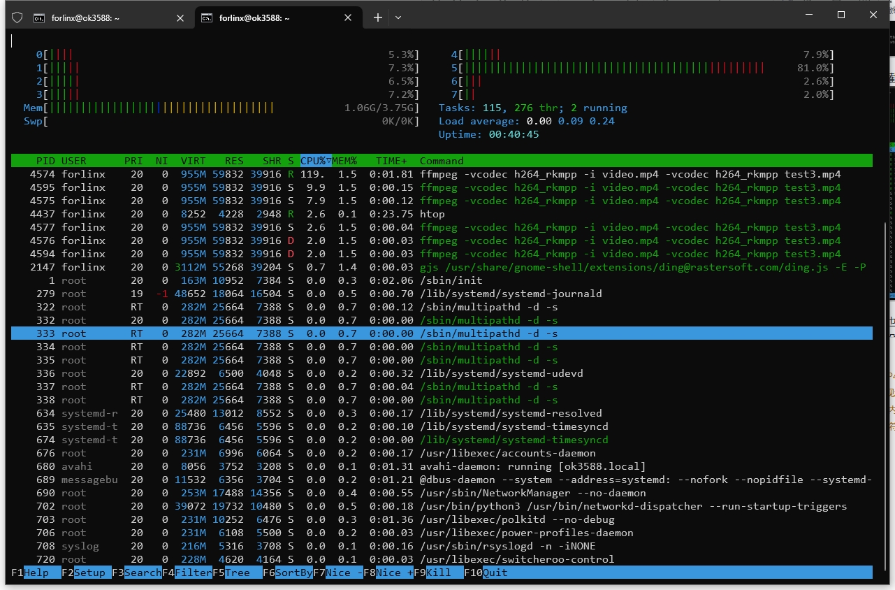Viewport: 895px width, 590px height.
Task: Click F9 Kill in the bottom bar
Action: click(444, 573)
